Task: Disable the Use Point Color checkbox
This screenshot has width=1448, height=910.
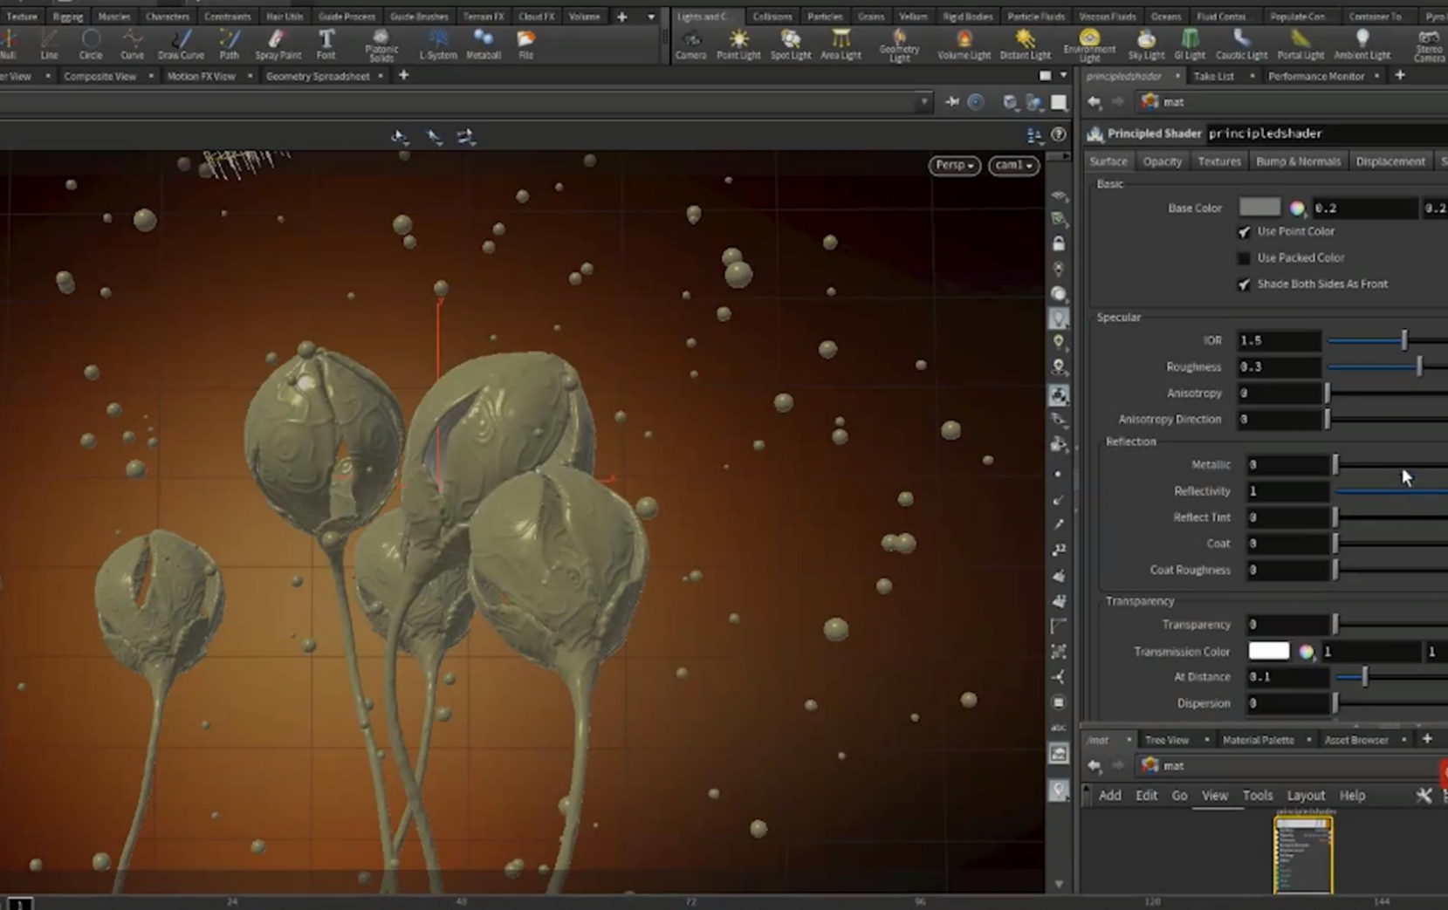Action: coord(1244,232)
